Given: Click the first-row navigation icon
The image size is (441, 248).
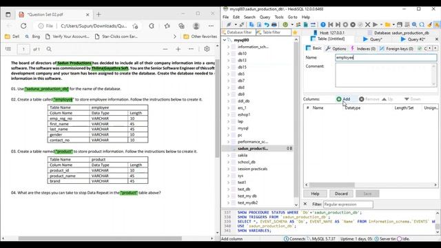Looking at the screenshot, I should pyautogui.click(x=331, y=25).
